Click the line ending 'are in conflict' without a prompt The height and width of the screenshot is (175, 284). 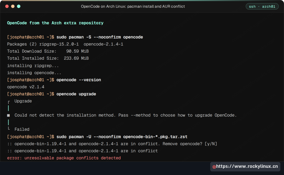[x=82, y=151]
